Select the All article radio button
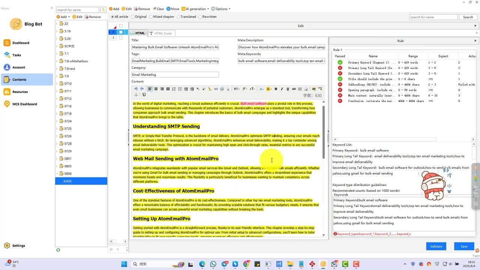 [112, 17]
